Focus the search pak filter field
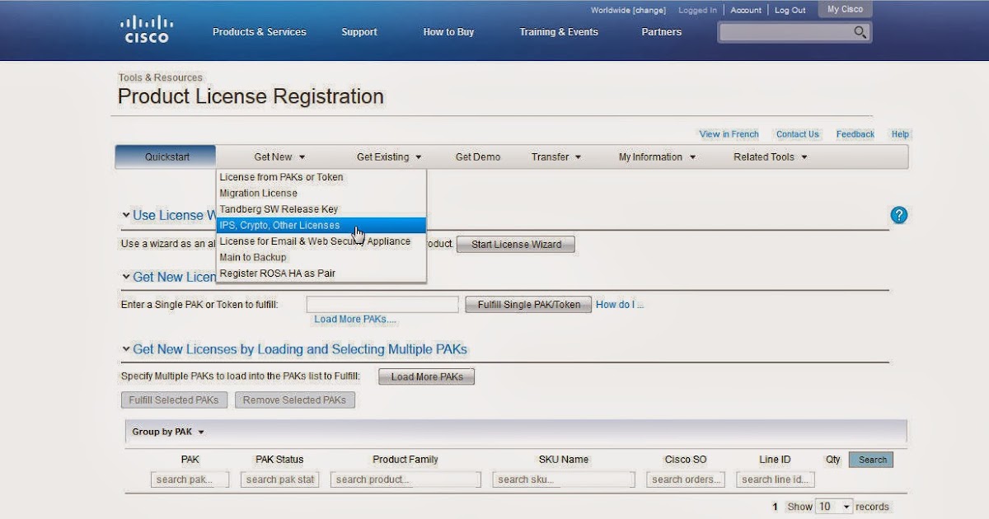The image size is (989, 519). click(190, 479)
